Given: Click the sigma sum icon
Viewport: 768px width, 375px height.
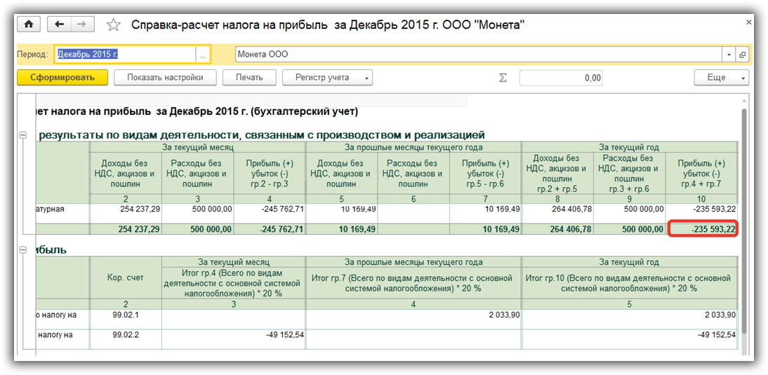Looking at the screenshot, I should click(x=503, y=78).
